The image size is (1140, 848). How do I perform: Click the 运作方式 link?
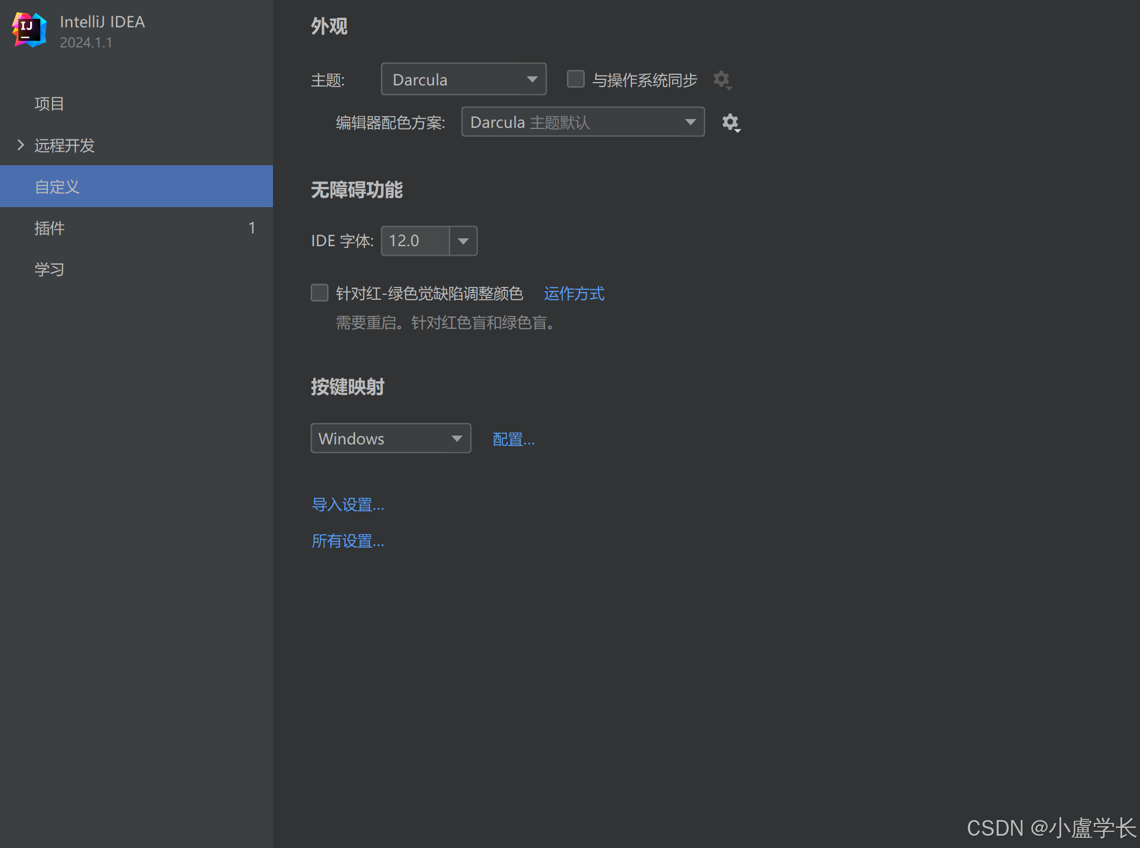573,293
